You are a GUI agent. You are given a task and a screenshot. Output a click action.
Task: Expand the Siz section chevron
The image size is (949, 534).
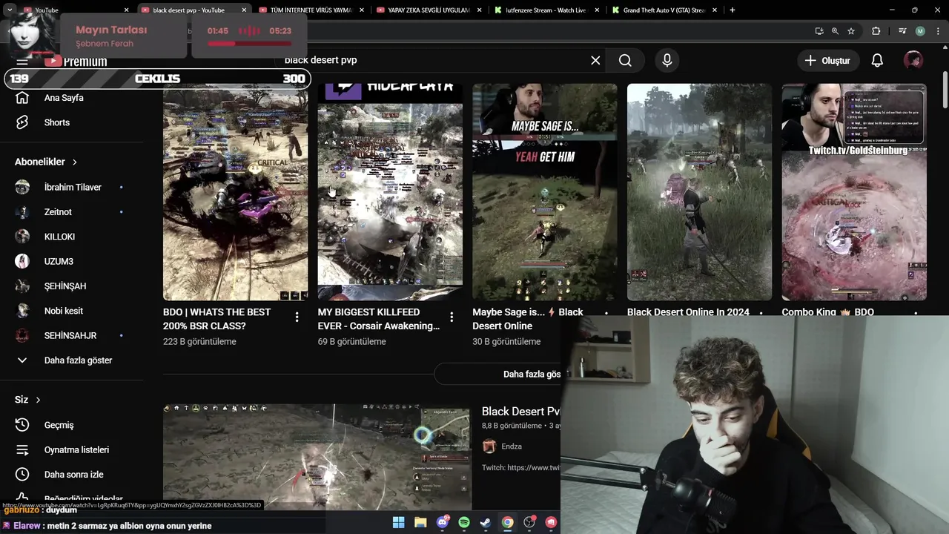point(38,400)
